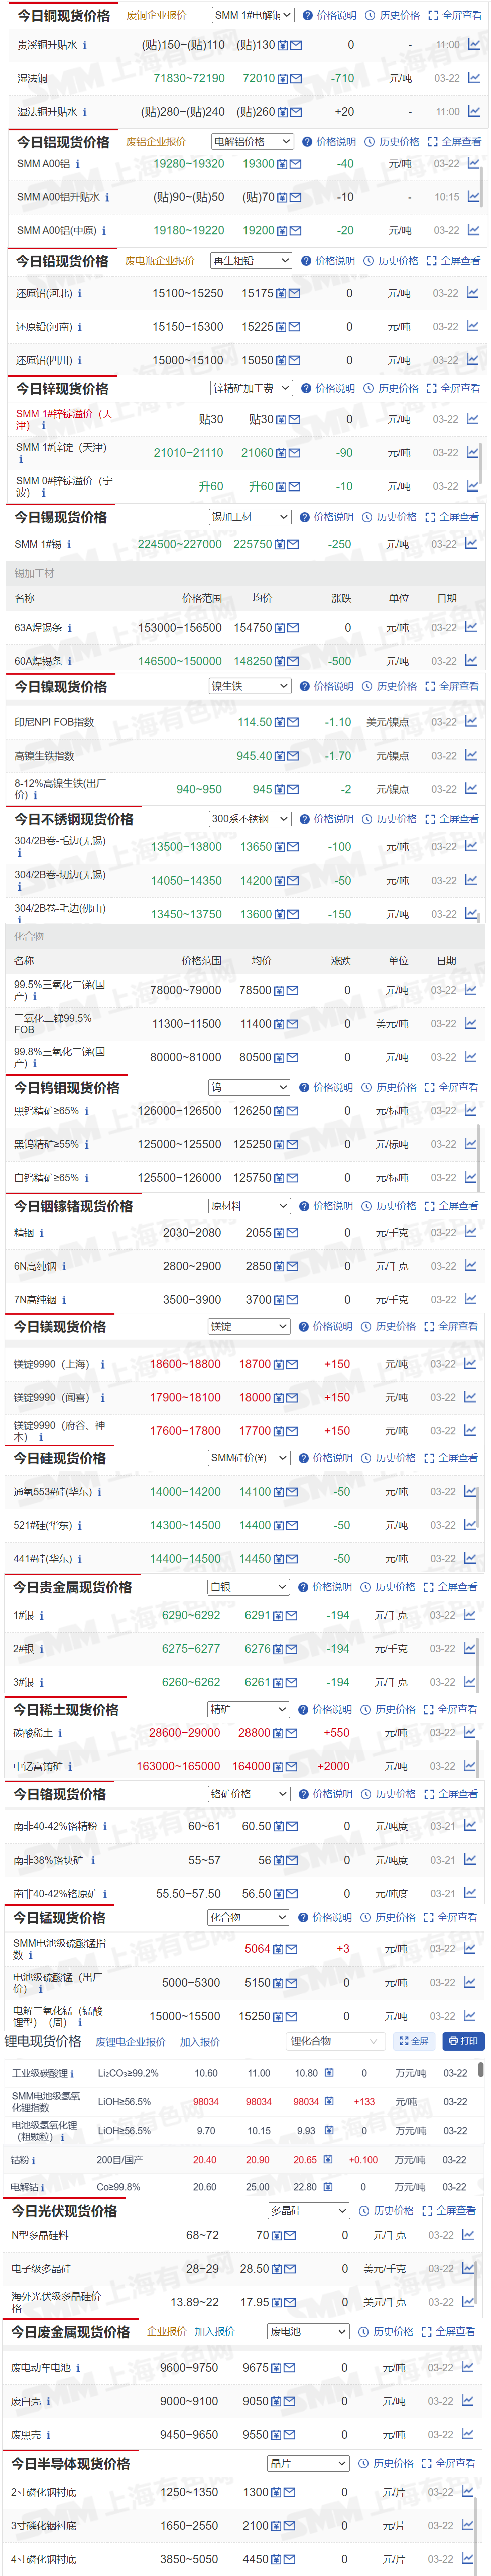Open trend chart for 还原铅(四川)
The height and width of the screenshot is (2576, 491).
click(472, 360)
